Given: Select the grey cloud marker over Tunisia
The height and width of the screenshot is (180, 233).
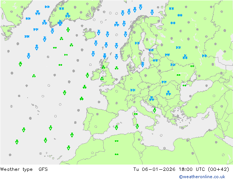Looking at the screenshot, I should [x=139, y=140].
